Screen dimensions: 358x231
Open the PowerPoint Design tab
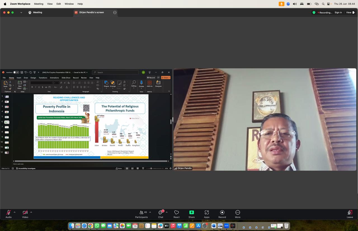point(33,78)
